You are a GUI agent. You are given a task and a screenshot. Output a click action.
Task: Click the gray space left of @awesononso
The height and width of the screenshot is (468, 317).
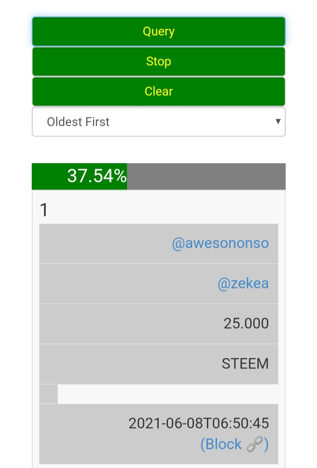tap(101, 244)
